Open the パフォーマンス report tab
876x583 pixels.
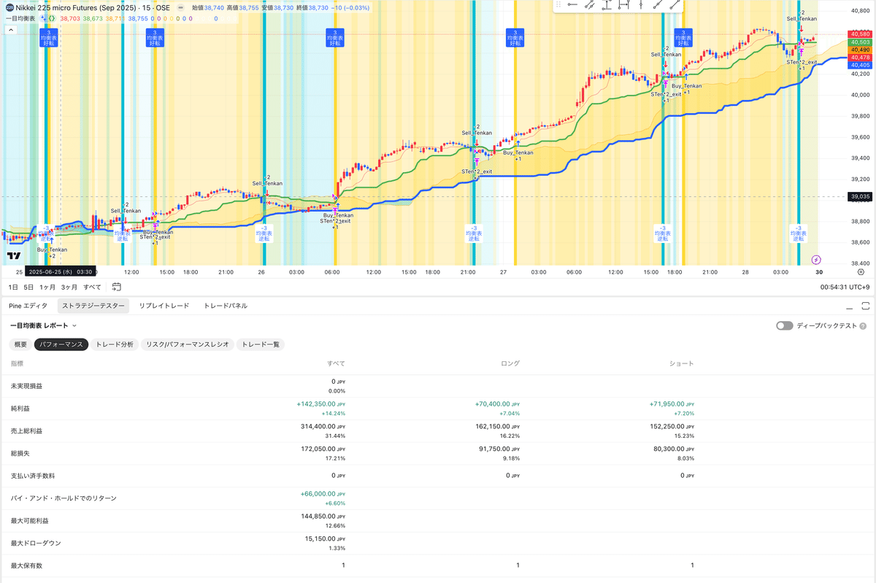[x=61, y=344]
